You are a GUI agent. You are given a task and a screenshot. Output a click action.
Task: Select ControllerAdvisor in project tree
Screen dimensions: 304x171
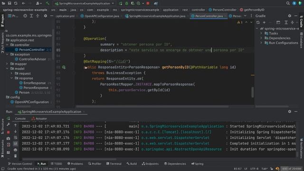(x=32, y=59)
